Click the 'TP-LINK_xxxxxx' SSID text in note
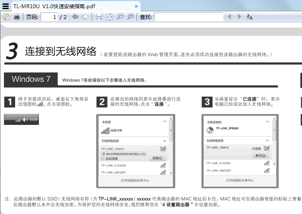Viewport: 302px width, 214px height. tap(116, 199)
